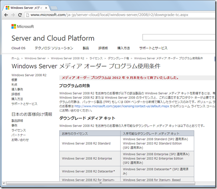This screenshot has height=189, width=217.
Task: Click Windows Server 2008 R2 sidebar heading
Action: click(29, 75)
